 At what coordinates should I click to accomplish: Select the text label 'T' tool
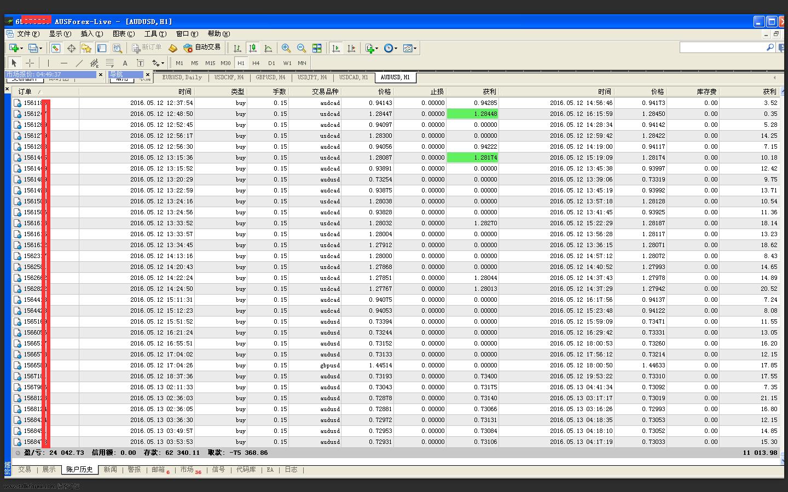click(140, 63)
